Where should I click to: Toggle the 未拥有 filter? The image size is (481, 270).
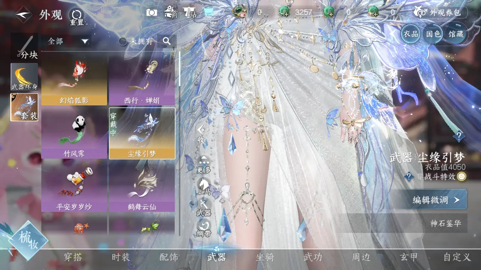coord(136,41)
